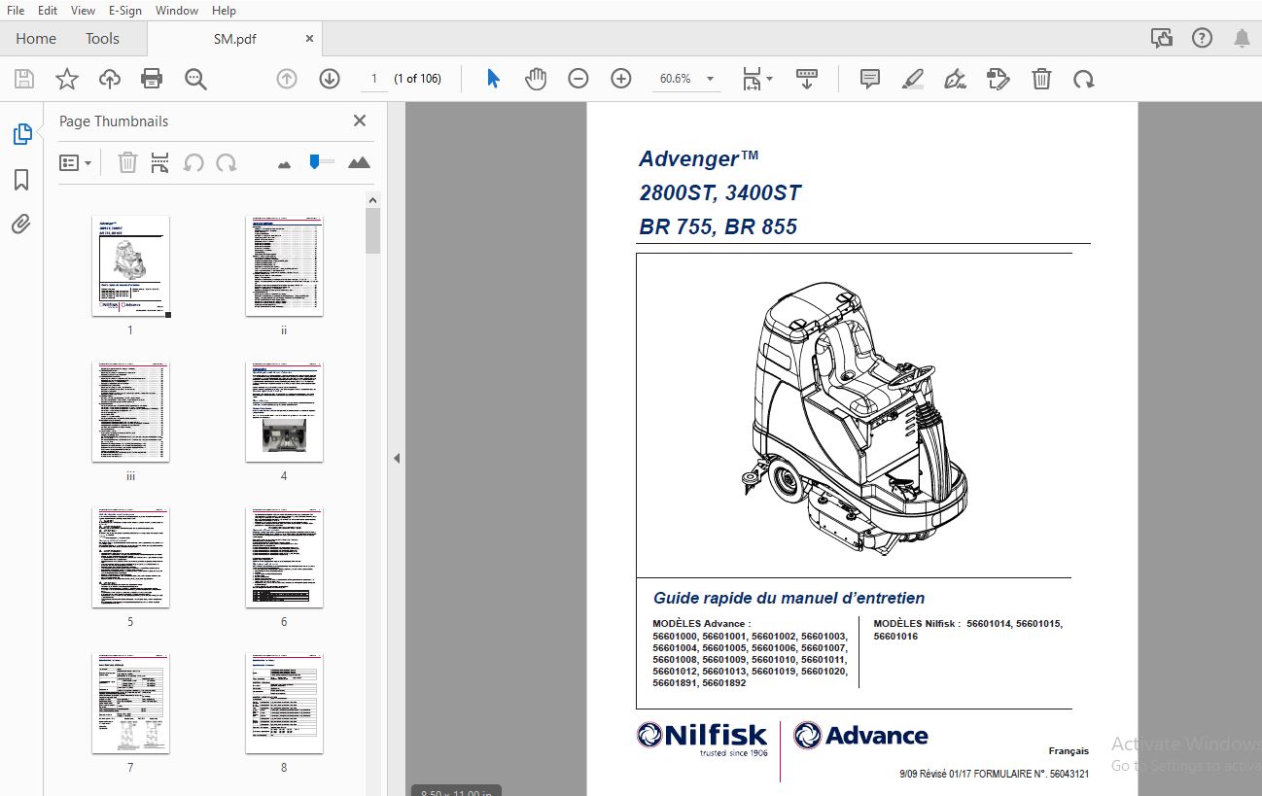
Task: Open the E-Sign menu
Action: point(125,10)
